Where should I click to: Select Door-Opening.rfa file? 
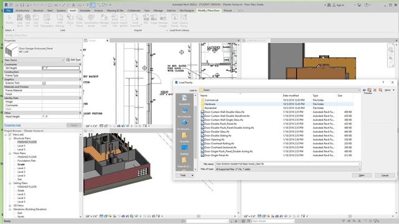tap(214, 139)
